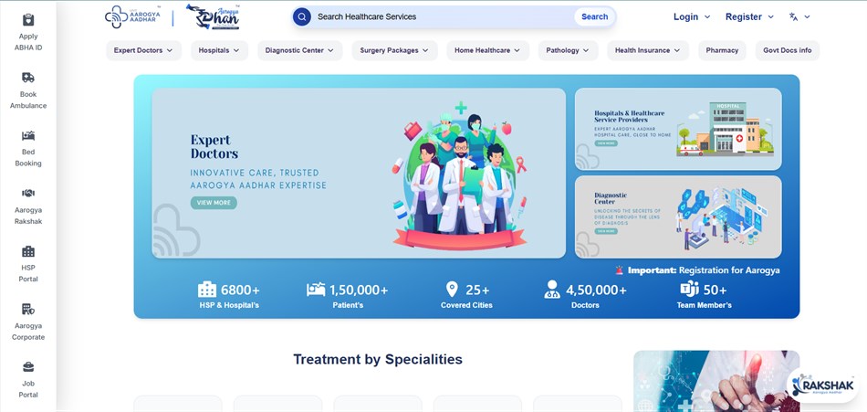867x412 pixels.
Task: Open the Expert Doctors banner illustration
Action: (x=459, y=176)
